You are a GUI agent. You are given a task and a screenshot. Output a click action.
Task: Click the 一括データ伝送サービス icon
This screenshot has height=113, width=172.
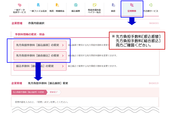coord(19,5)
